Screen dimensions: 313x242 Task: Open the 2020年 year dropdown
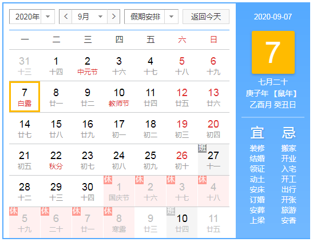32,17
